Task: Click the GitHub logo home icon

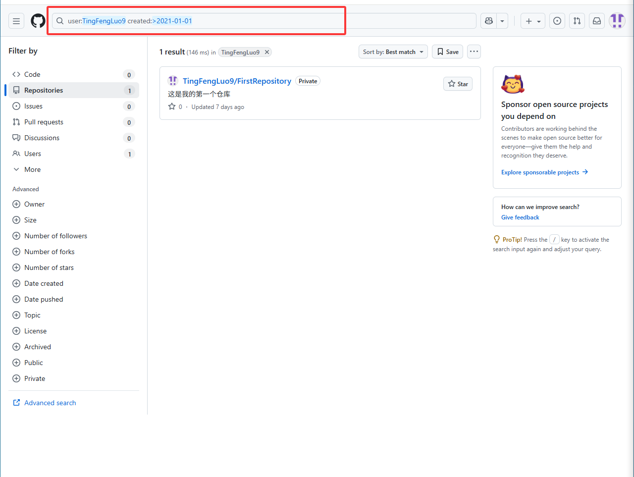Action: [38, 21]
